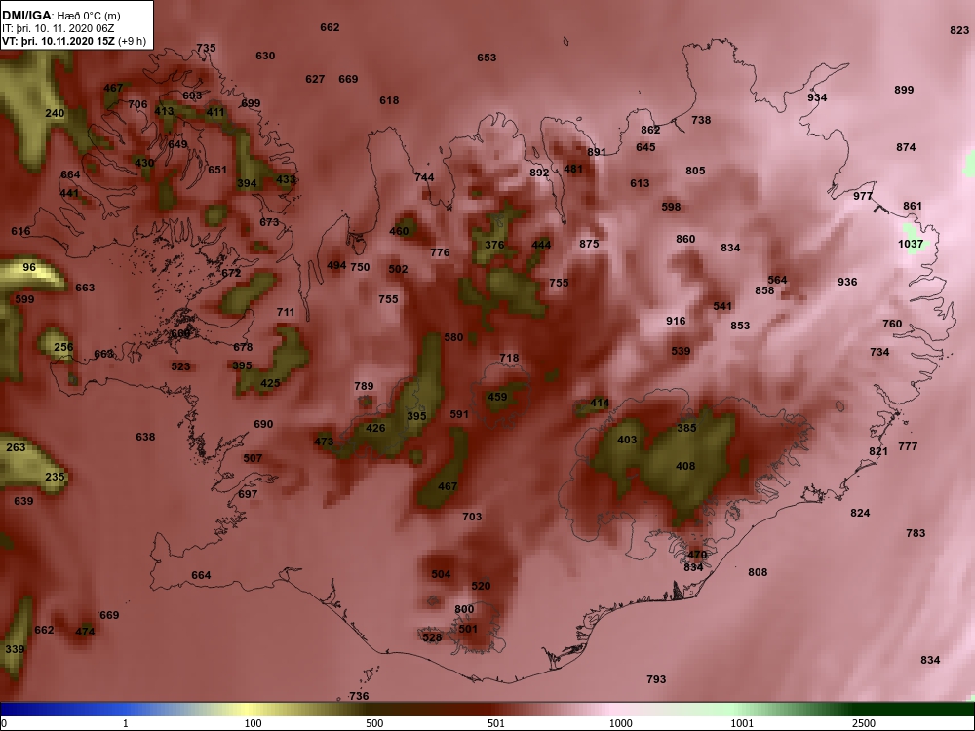Viewport: 975px width, 731px height.
Task: Select the map value "263"
Action: [16, 447]
